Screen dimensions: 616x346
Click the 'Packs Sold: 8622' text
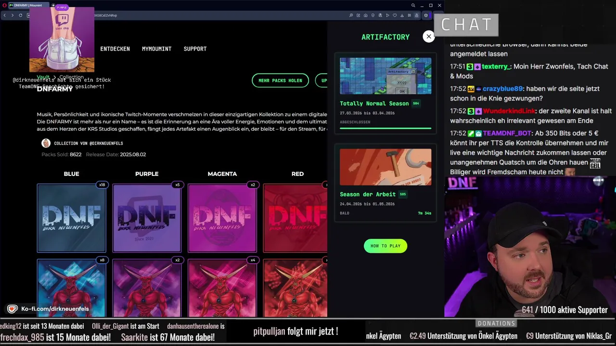point(61,154)
